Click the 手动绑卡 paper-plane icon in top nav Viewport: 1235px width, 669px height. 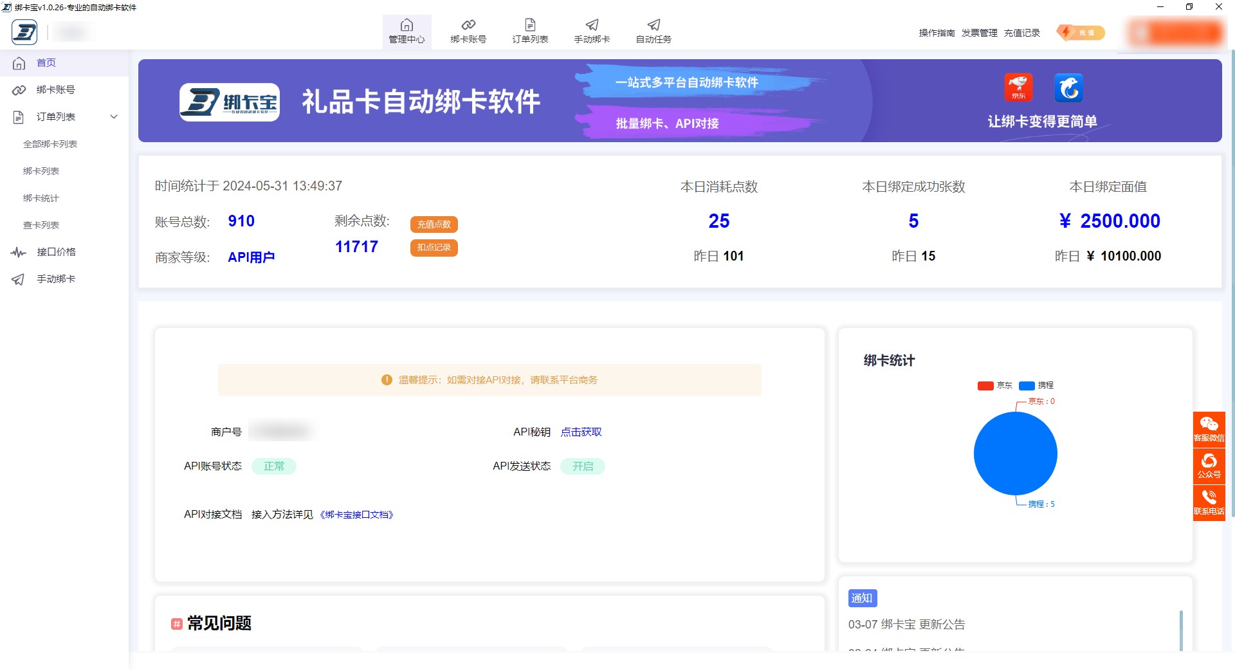pos(591,26)
